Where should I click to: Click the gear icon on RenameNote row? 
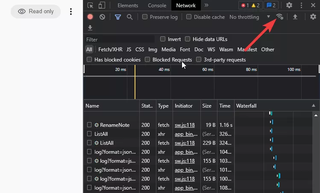(97, 125)
